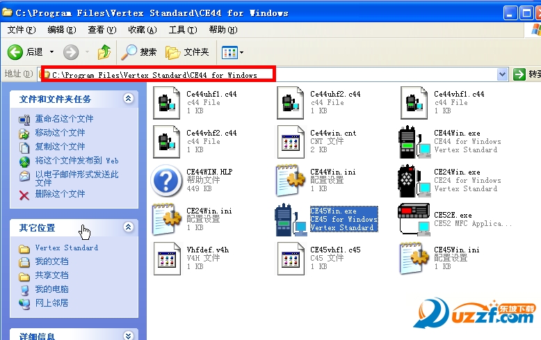The image size is (541, 340).
Task: Open the Views dropdown arrow
Action: pyautogui.click(x=241, y=52)
